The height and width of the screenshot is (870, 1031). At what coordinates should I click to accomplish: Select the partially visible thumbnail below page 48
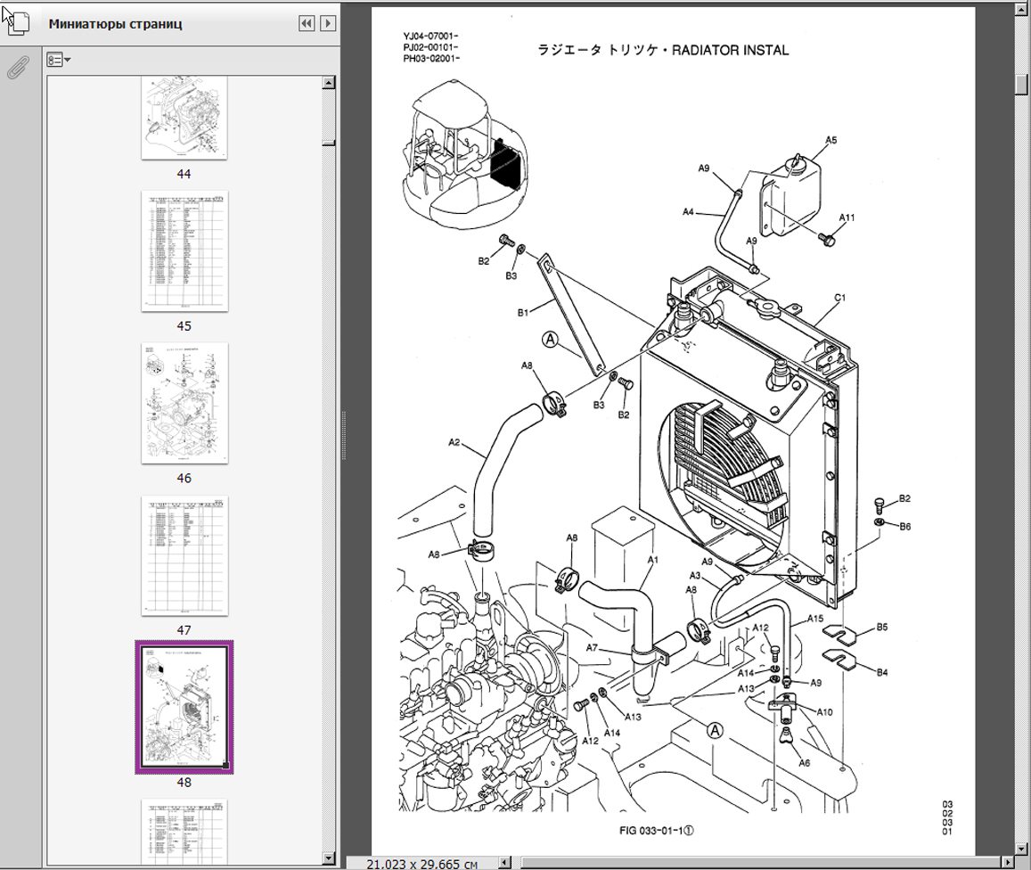click(x=184, y=831)
